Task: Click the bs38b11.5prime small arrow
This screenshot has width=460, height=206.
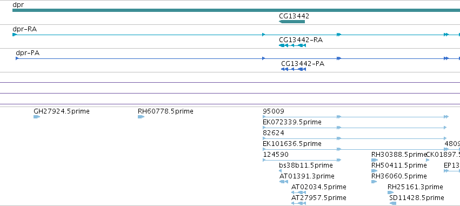Action: coord(280,171)
